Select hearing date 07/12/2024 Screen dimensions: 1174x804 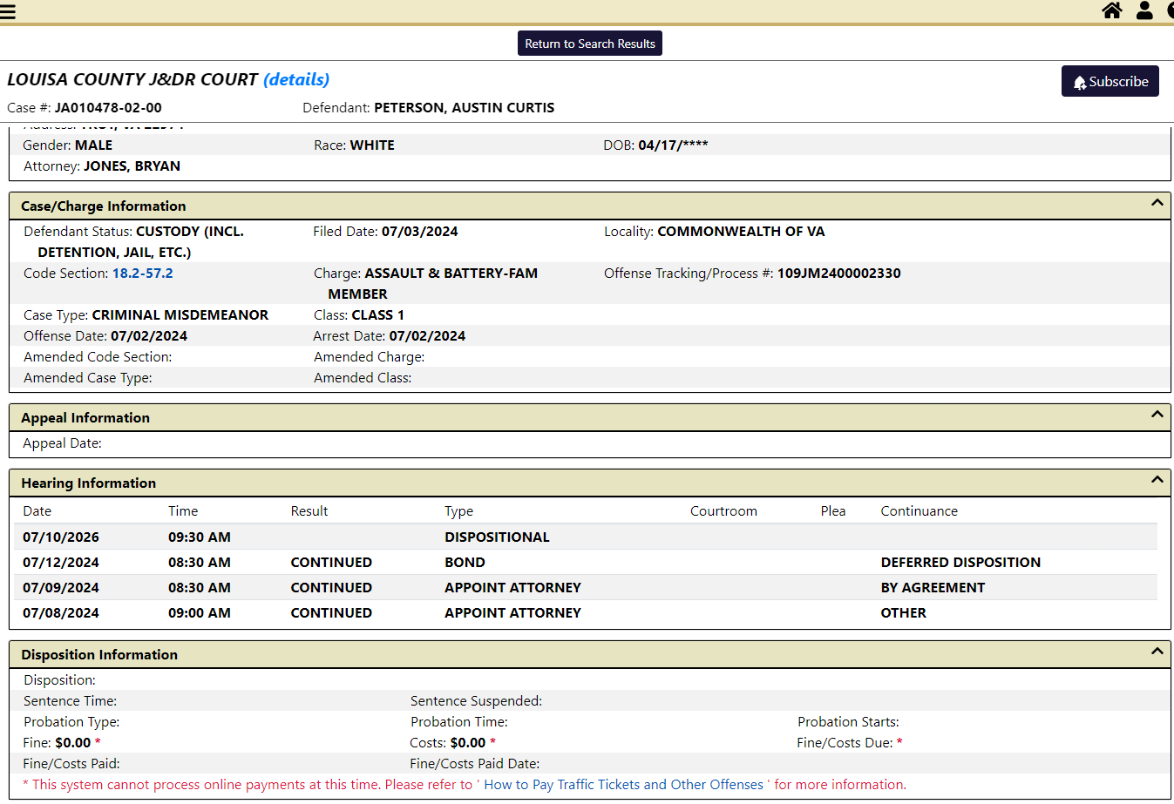coord(61,563)
